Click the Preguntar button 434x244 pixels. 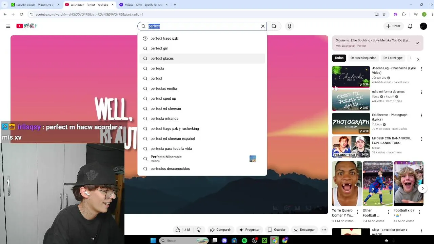tap(249, 230)
